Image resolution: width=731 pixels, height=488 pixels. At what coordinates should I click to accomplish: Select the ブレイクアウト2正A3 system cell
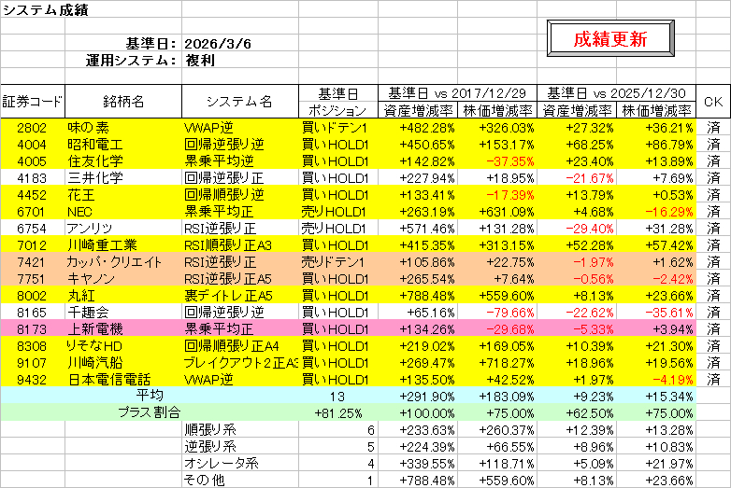pos(240,362)
